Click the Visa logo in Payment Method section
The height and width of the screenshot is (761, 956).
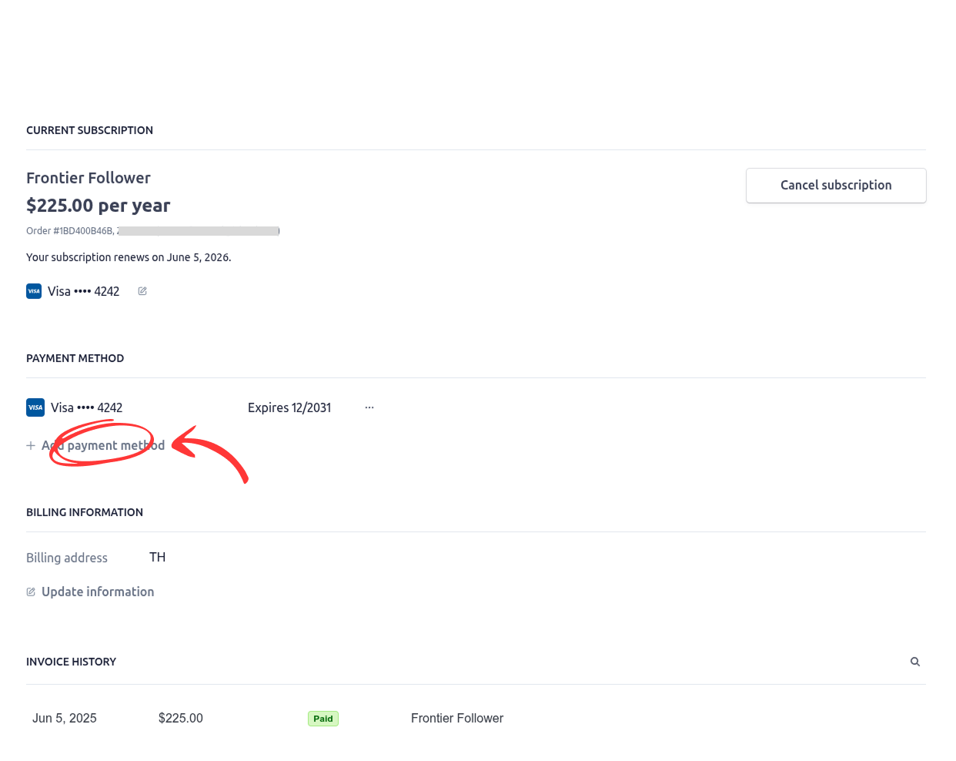coord(35,407)
